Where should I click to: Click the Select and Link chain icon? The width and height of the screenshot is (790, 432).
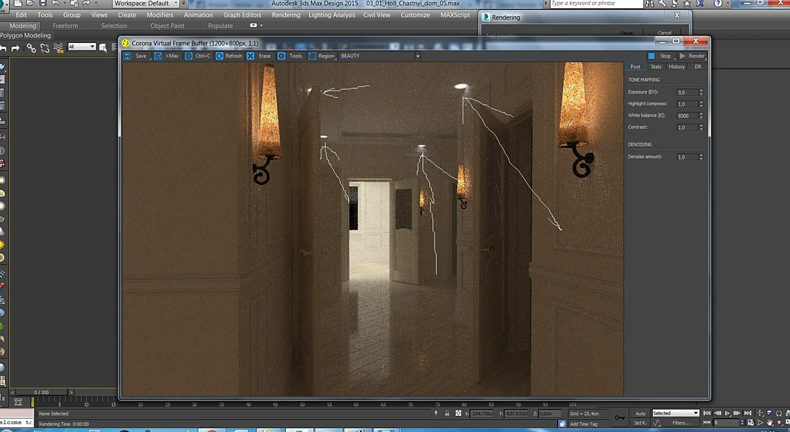pyautogui.click(x=31, y=48)
